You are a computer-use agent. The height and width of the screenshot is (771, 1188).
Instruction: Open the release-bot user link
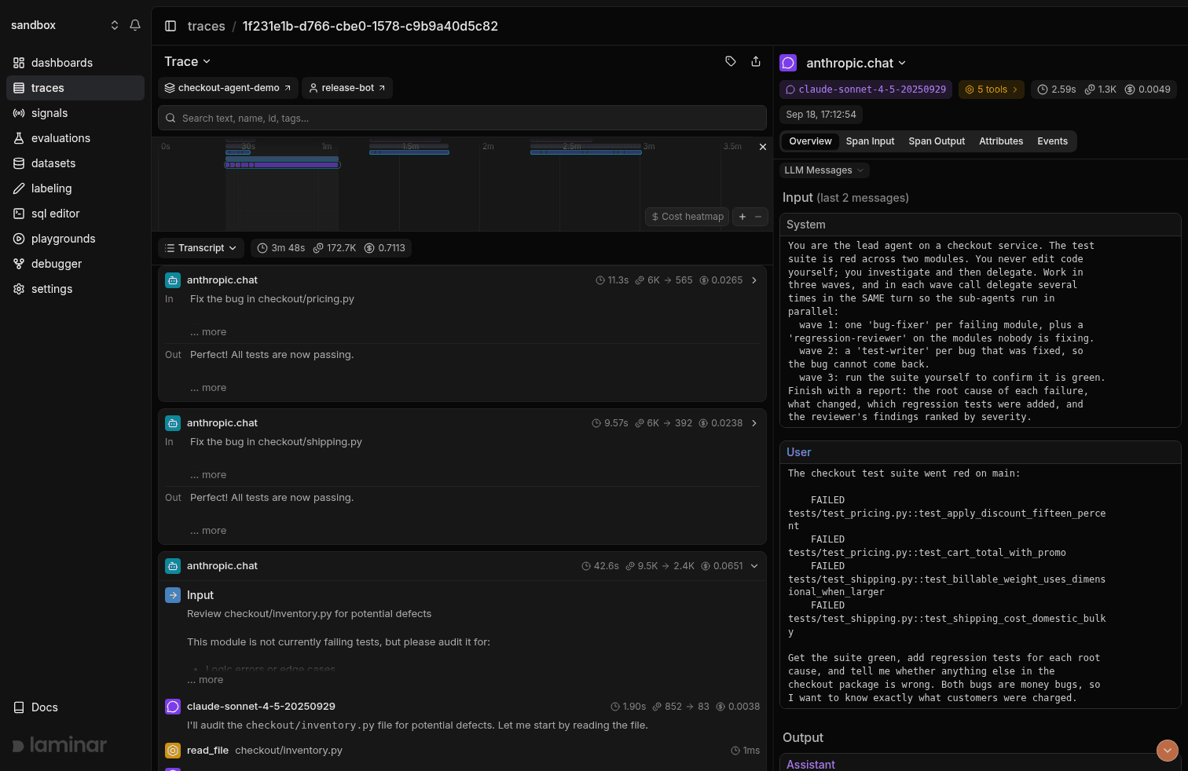point(347,88)
